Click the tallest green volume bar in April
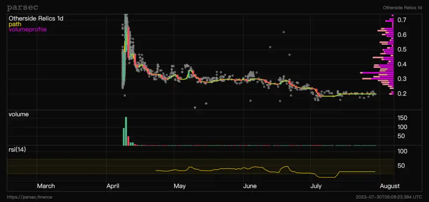 [x=126, y=131]
